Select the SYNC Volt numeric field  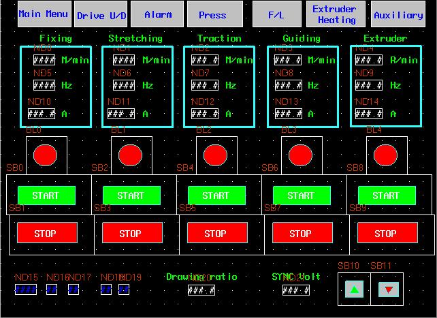296,290
